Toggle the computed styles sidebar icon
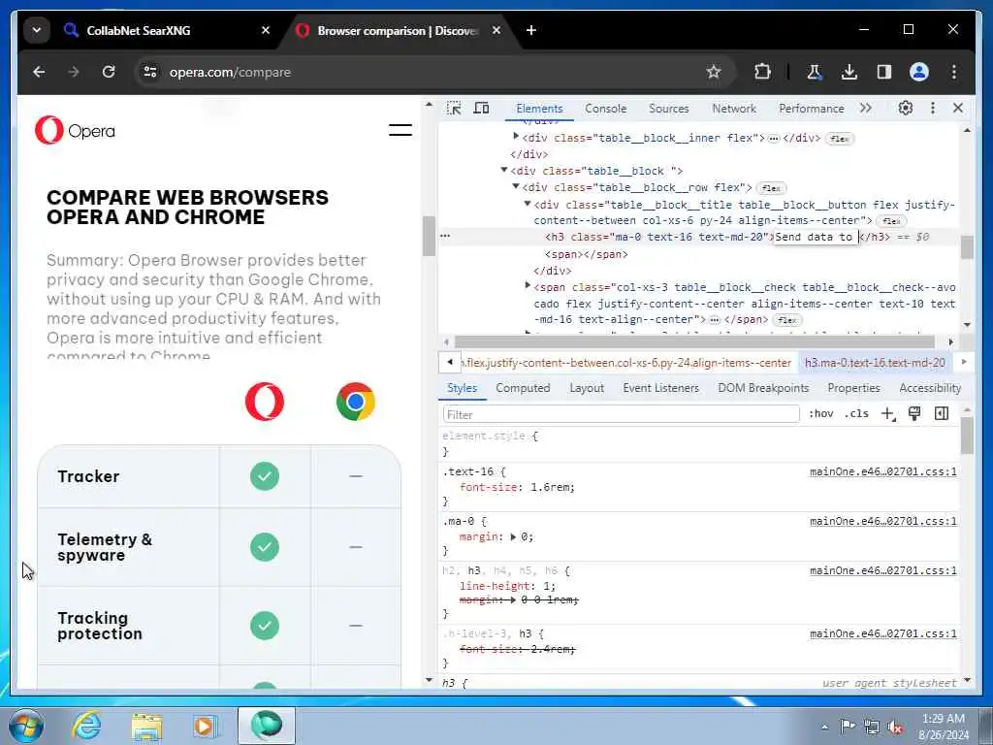 (942, 413)
